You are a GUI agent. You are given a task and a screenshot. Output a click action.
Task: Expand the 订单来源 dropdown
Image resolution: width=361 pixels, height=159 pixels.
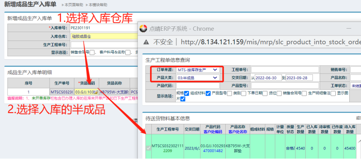[198, 70]
